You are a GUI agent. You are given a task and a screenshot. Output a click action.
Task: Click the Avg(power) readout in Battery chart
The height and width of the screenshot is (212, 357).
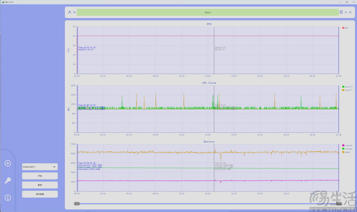click(x=89, y=169)
